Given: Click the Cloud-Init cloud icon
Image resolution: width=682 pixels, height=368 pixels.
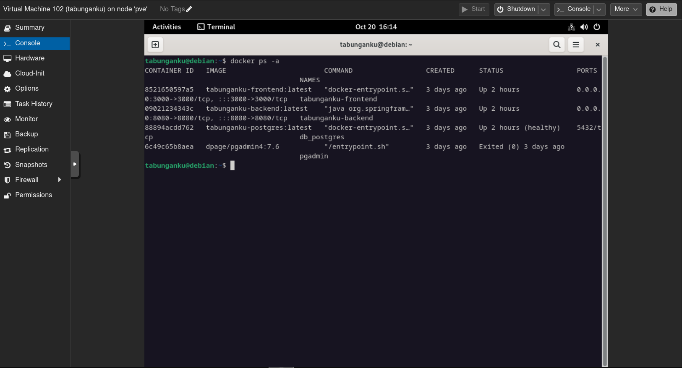Looking at the screenshot, I should click(x=7, y=74).
